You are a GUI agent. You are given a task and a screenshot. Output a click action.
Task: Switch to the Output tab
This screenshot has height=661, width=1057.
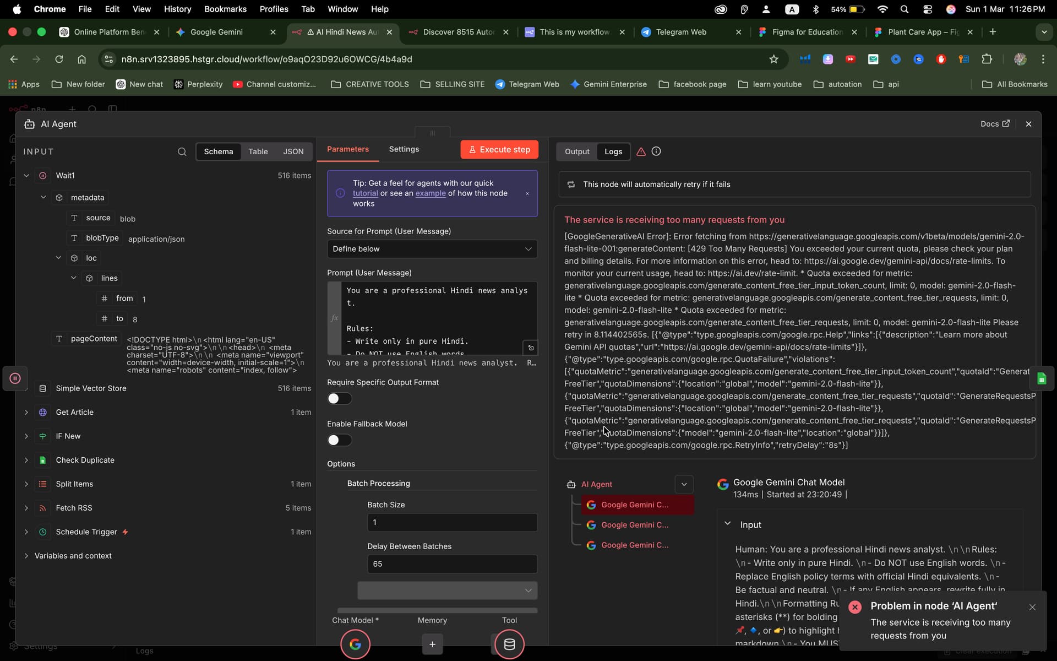[576, 151]
